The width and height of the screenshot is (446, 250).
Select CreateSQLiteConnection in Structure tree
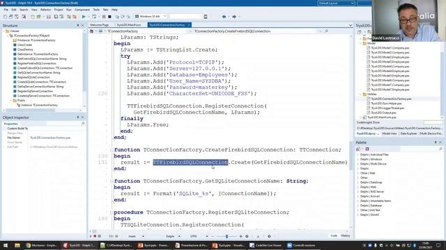point(42,82)
